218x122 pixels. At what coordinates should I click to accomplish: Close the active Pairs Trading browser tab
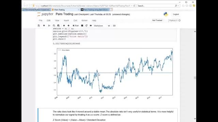tap(78, 10)
